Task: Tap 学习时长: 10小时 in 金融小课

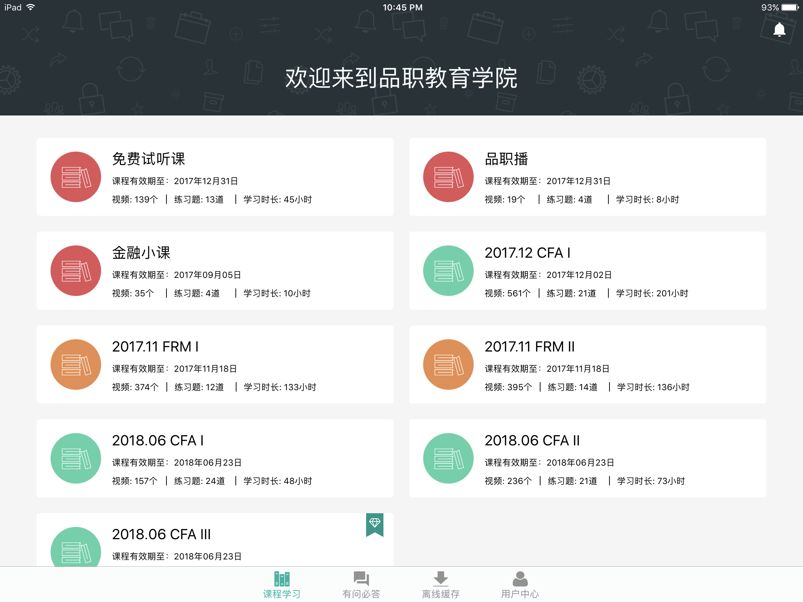Action: (x=277, y=293)
